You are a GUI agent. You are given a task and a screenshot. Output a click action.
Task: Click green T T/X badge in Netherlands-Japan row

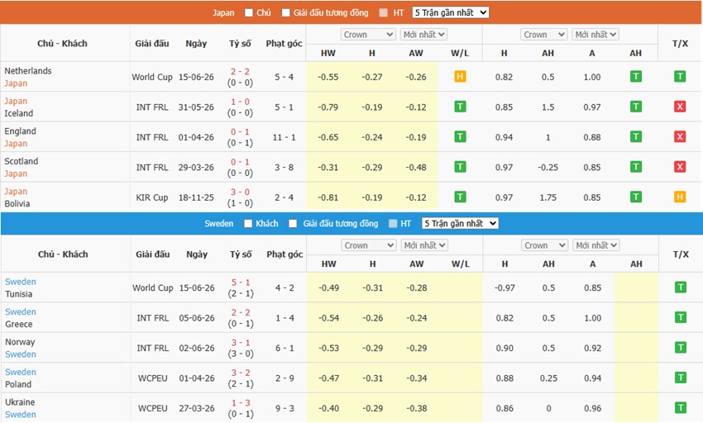[680, 77]
